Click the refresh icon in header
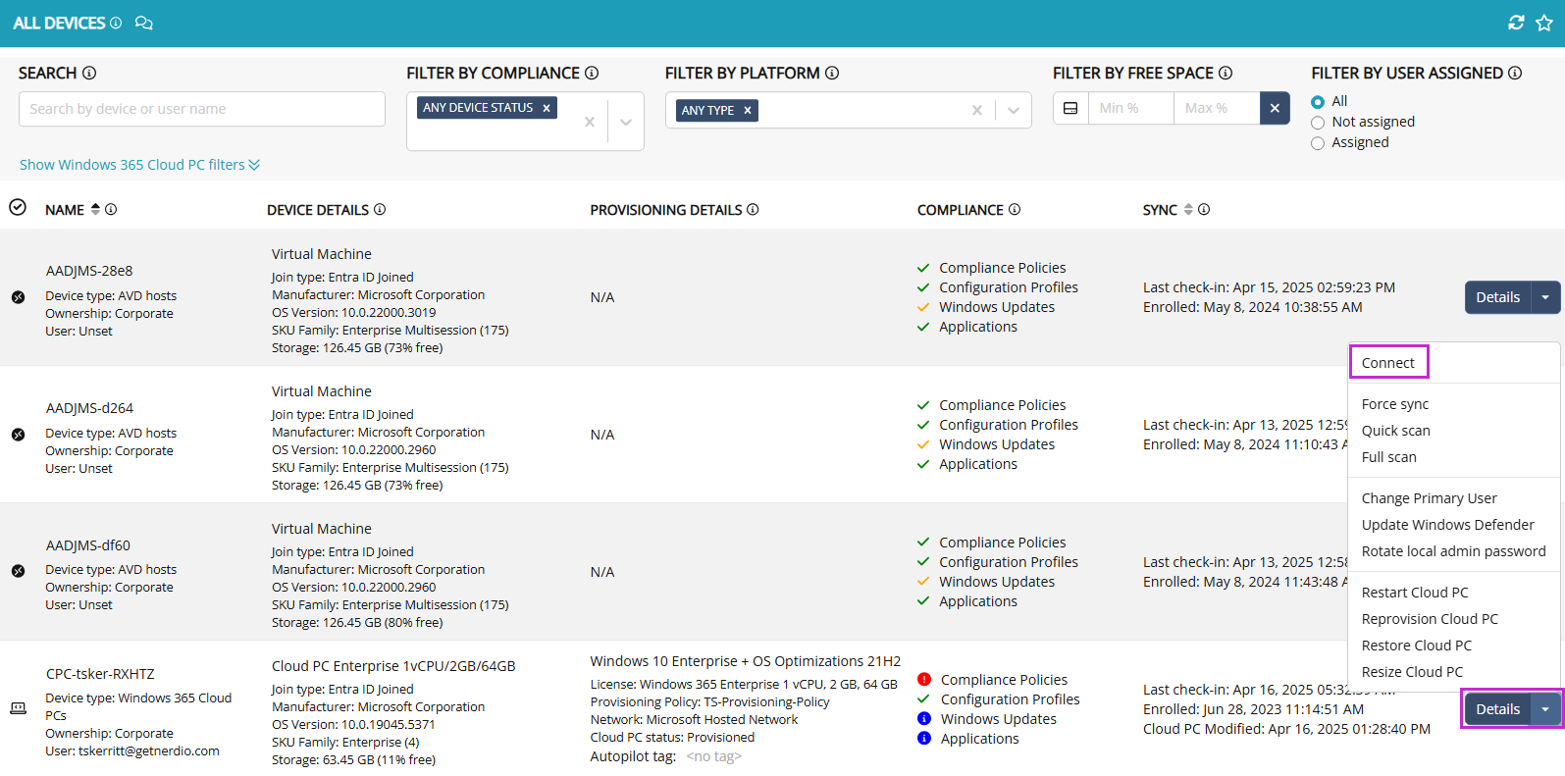 [x=1516, y=23]
